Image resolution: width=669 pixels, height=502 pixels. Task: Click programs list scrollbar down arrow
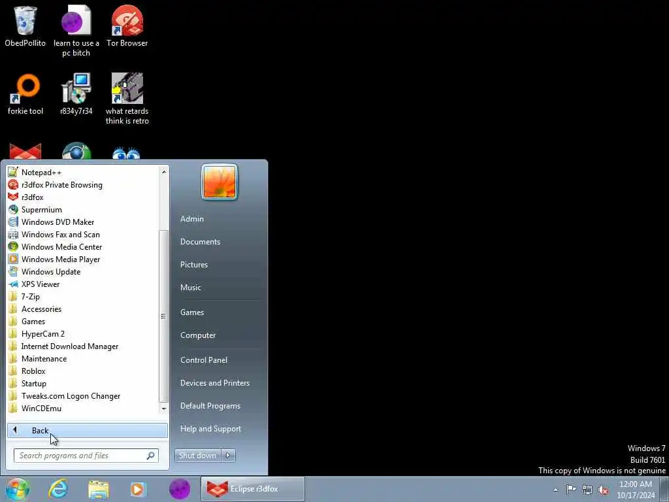(x=163, y=409)
